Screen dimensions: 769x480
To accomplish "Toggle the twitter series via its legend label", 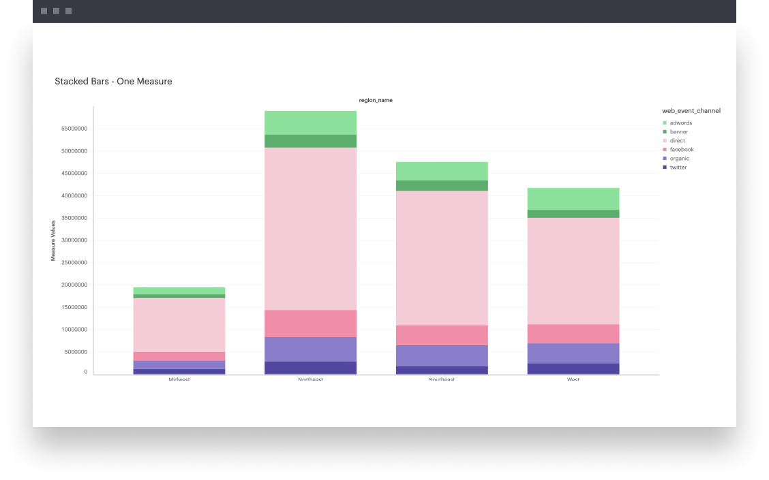I will [678, 167].
